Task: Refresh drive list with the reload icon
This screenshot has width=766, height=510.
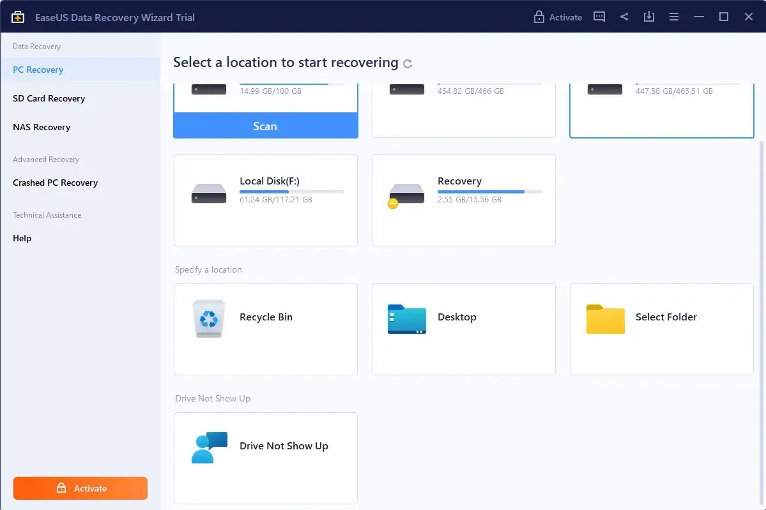Action: pos(408,63)
